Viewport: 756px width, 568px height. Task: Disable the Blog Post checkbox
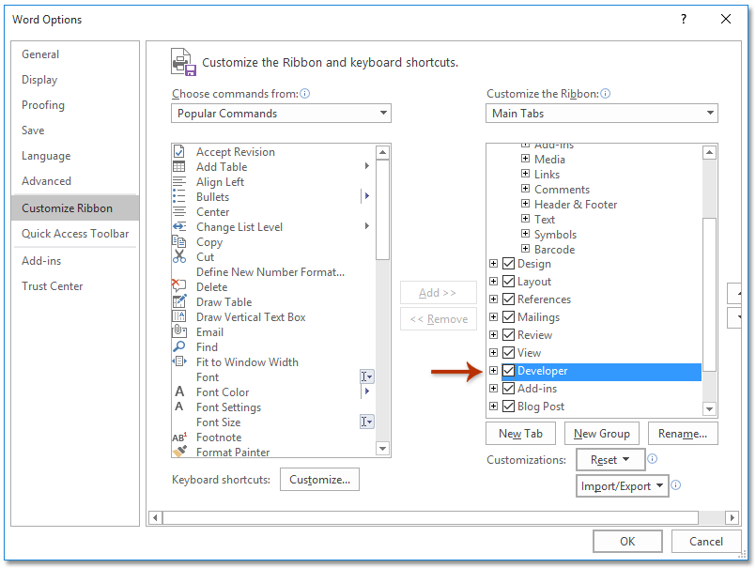507,407
